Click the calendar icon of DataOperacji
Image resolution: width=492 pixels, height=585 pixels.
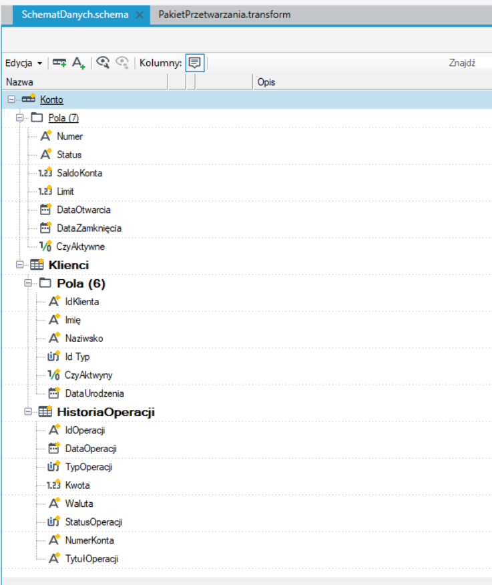point(54,447)
